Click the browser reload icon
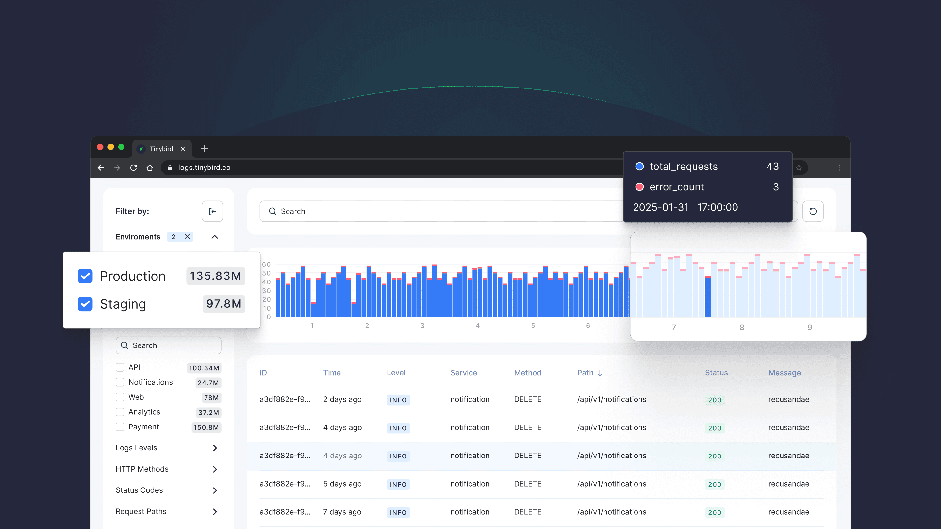This screenshot has width=941, height=529. click(x=133, y=168)
